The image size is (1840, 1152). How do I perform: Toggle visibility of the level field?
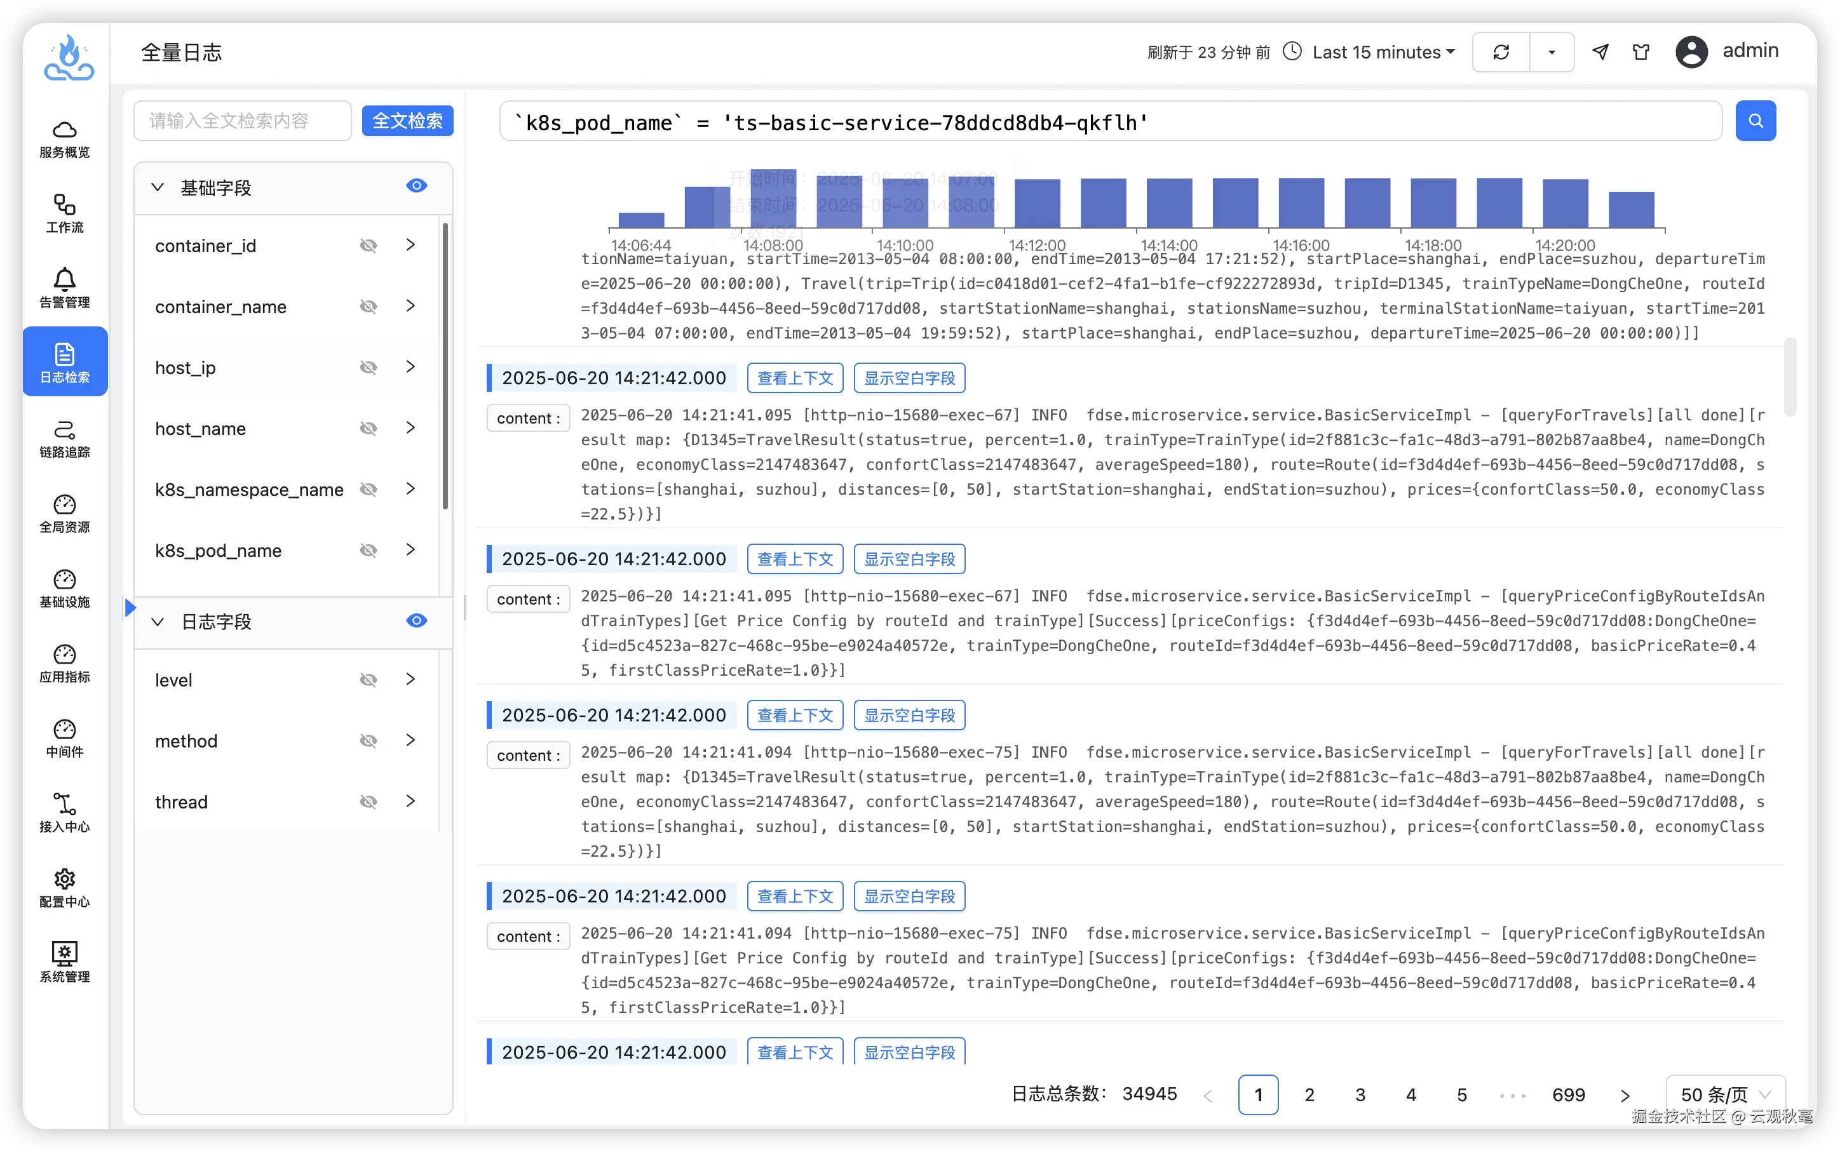click(368, 680)
